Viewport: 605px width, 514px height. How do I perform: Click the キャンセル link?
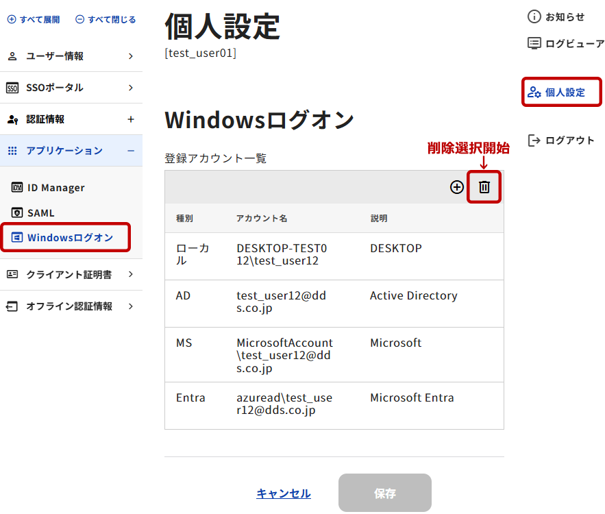click(284, 493)
